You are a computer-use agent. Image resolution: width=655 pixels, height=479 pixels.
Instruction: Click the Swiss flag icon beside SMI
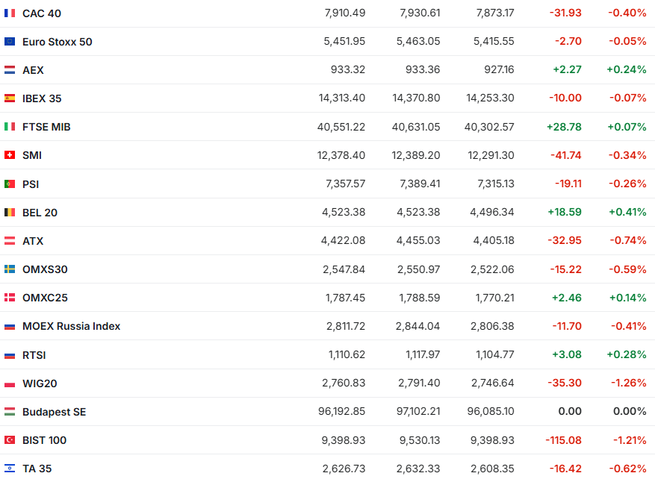pos(10,155)
